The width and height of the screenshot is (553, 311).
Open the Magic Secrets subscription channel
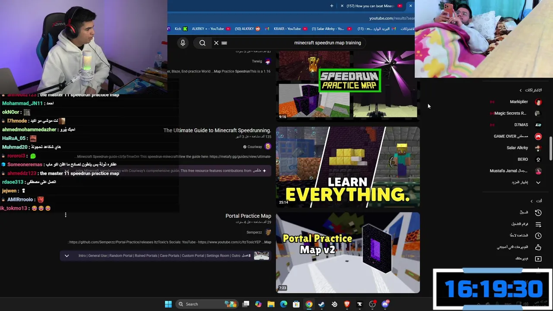coord(510,113)
